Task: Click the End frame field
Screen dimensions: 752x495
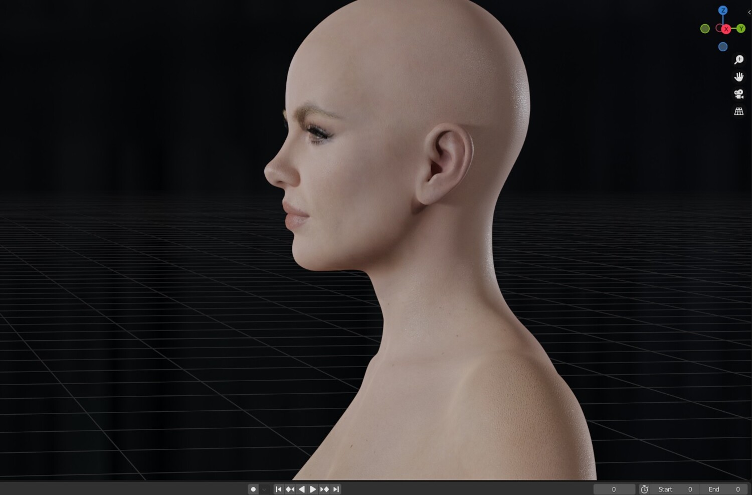Action: [x=723, y=489]
